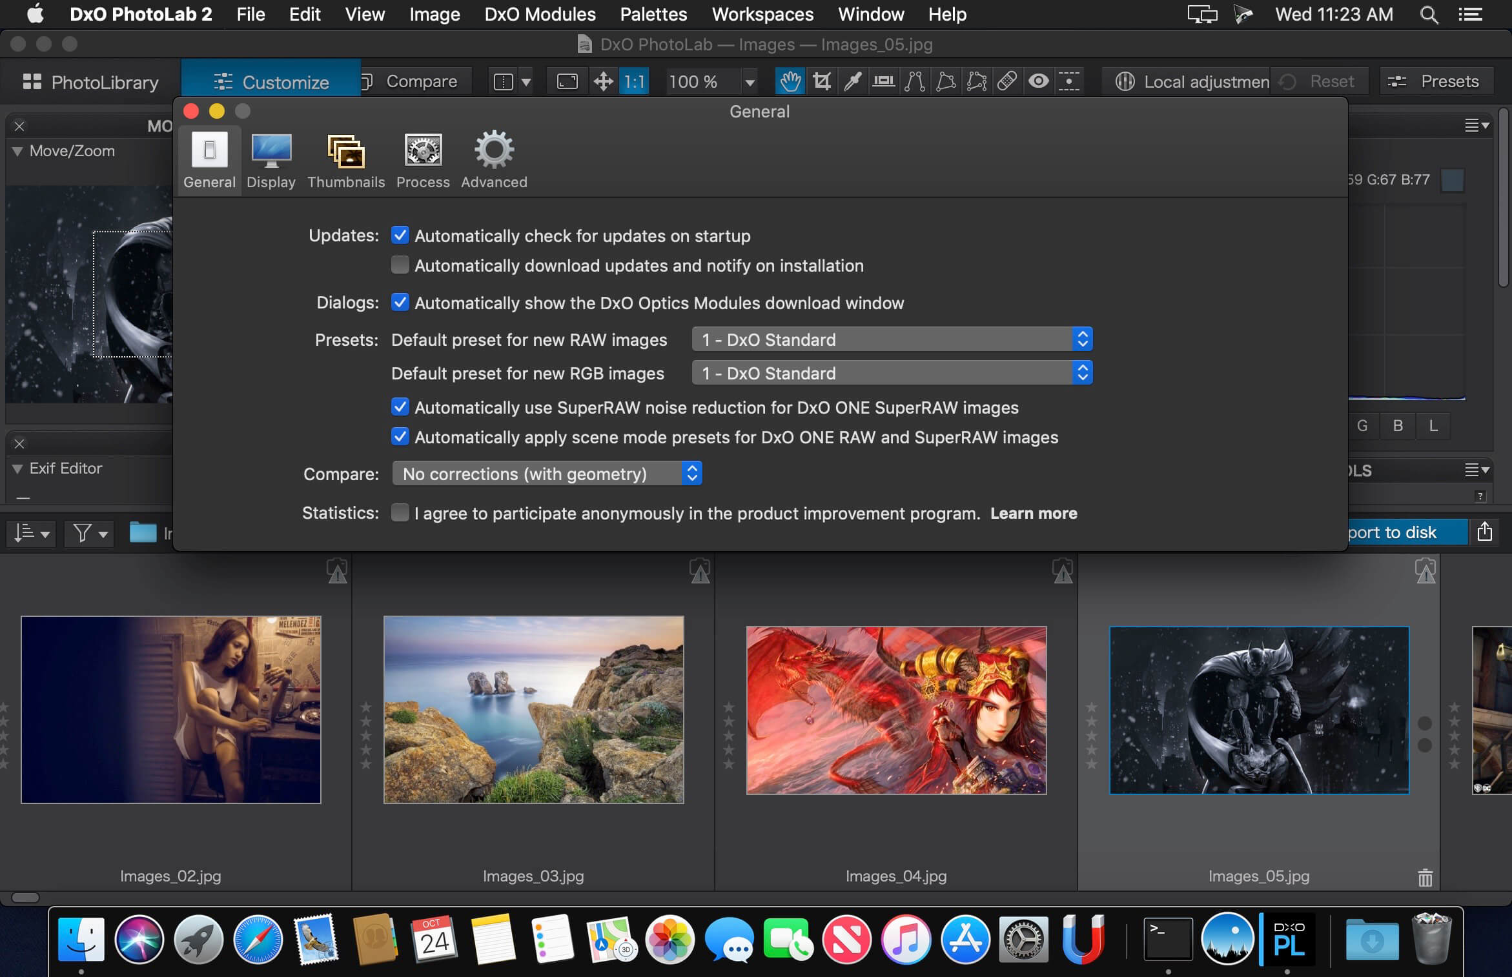This screenshot has width=1512, height=977.
Task: Click the blue folder icon in filmstrip bar
Action: [x=143, y=532]
